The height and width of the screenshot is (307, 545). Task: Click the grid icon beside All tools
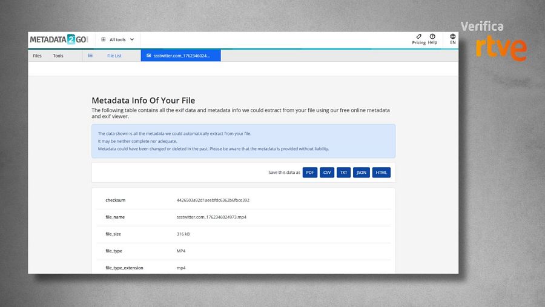pos(103,40)
